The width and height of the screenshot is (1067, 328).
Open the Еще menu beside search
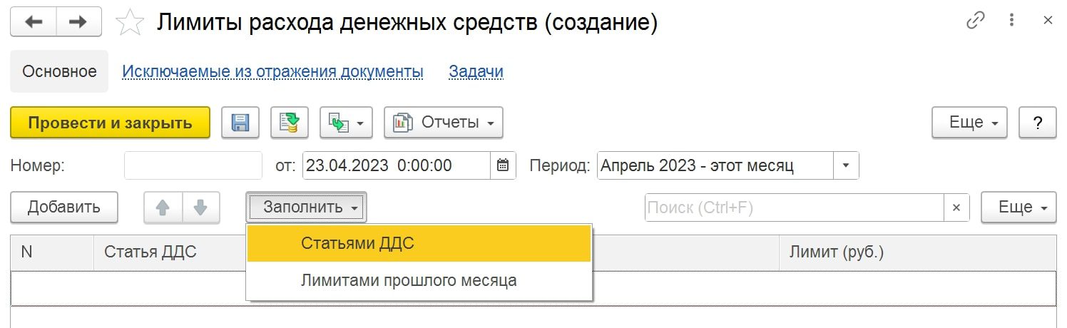click(1018, 207)
